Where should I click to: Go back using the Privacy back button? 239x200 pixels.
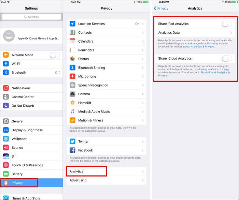161,8
